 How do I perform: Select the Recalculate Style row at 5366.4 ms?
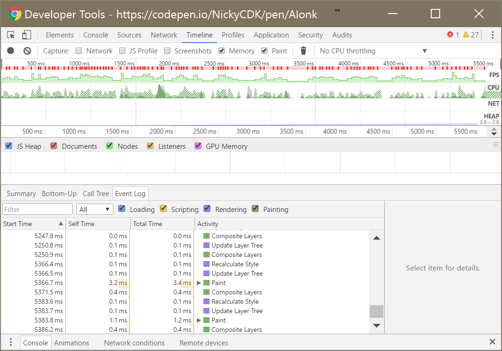point(186,264)
